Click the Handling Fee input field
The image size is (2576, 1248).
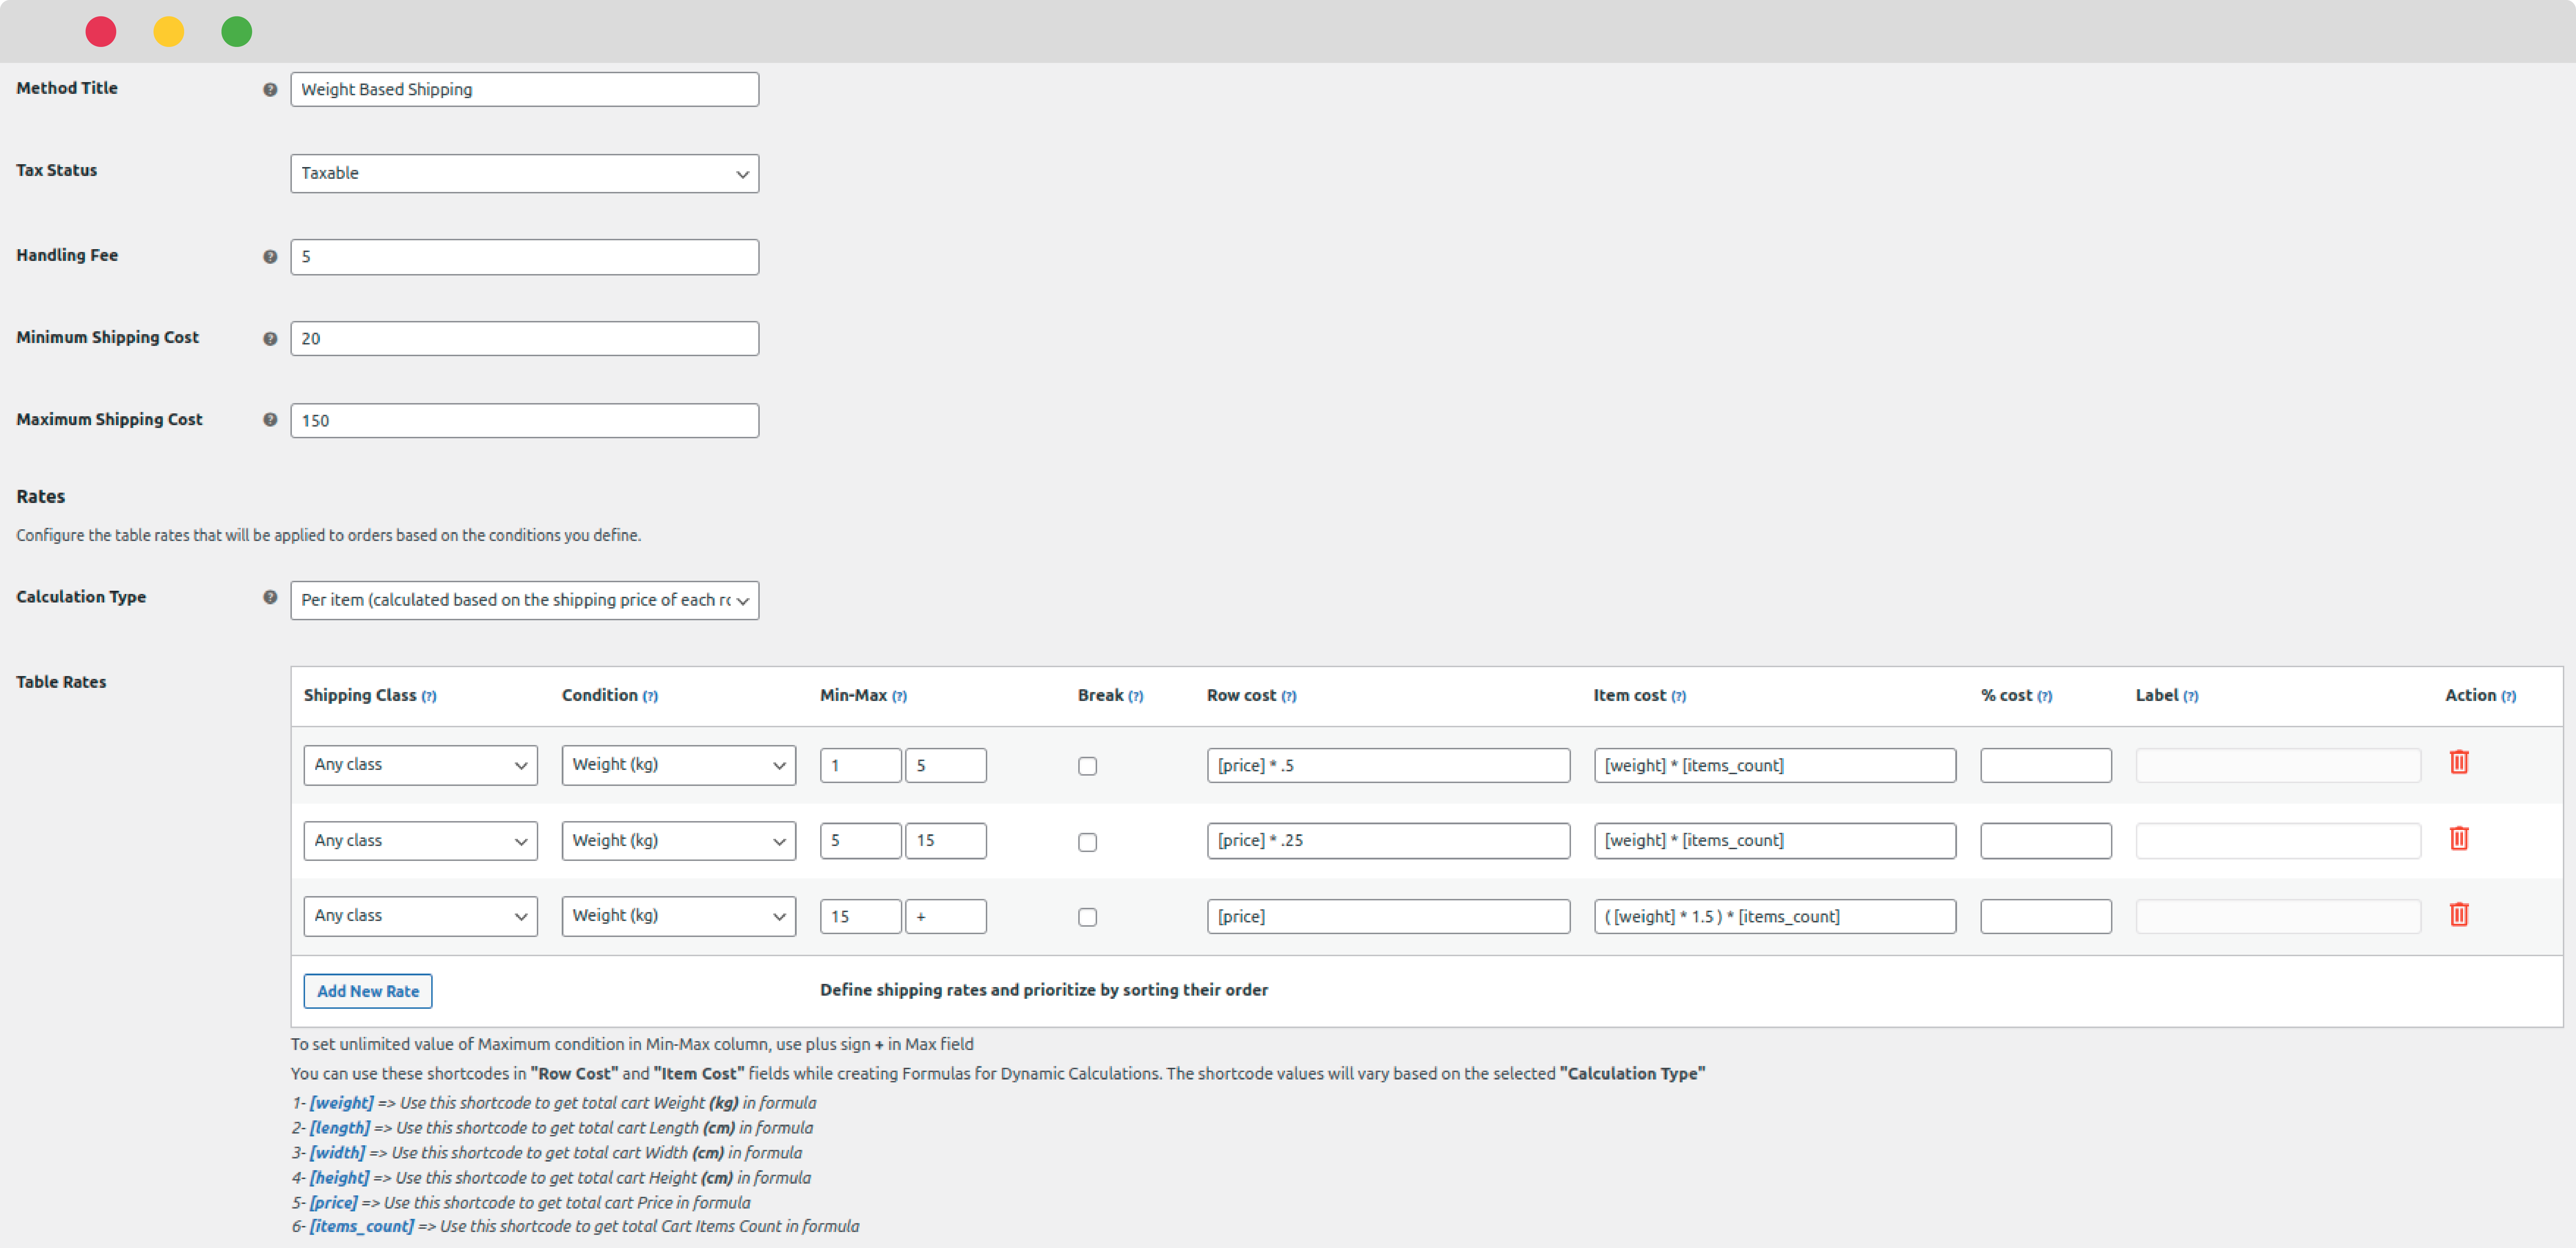(524, 257)
